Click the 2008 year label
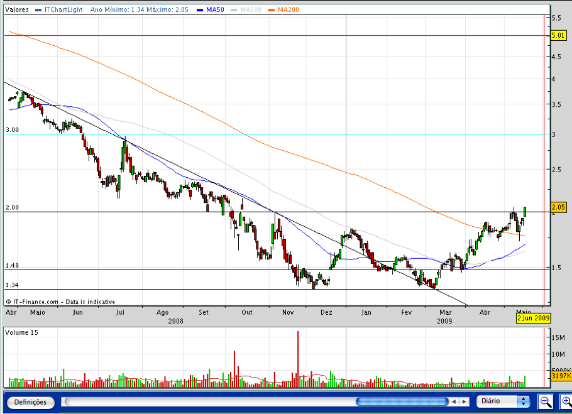The width and height of the screenshot is (572, 414). pyautogui.click(x=175, y=321)
